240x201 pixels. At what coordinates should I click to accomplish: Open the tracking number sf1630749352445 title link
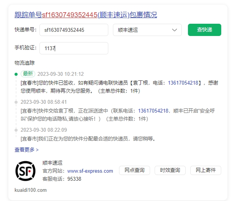[86, 15]
